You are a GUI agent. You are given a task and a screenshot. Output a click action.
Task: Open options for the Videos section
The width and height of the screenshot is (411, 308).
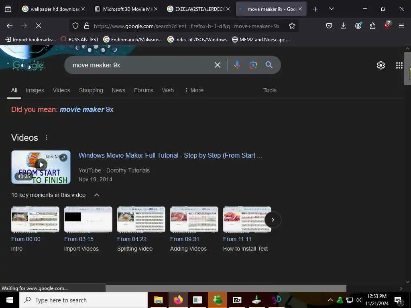point(47,138)
